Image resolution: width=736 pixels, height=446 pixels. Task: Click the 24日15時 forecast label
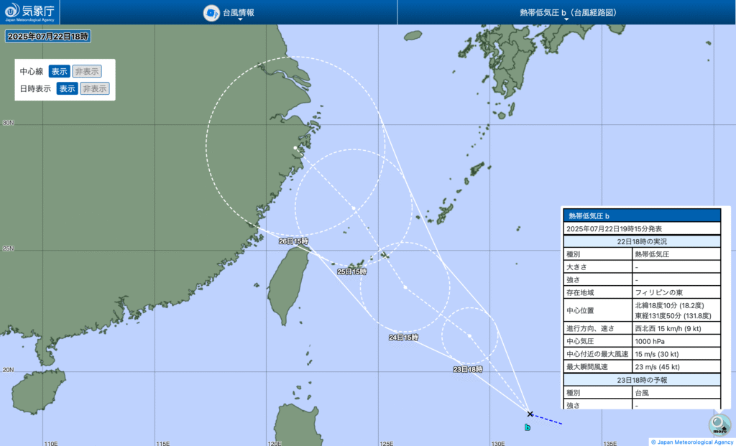[x=403, y=338]
